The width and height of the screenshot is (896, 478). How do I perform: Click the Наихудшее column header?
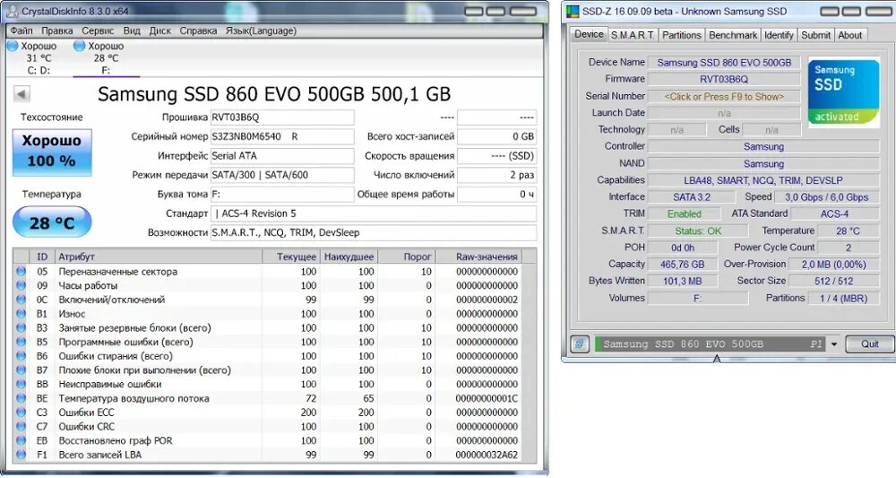pos(349,256)
